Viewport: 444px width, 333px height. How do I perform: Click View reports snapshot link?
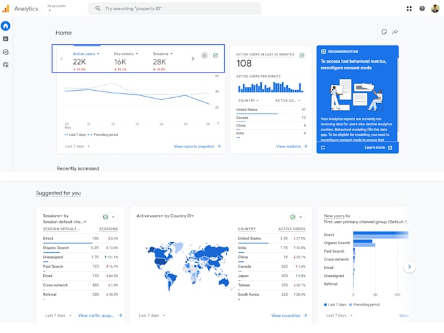(x=194, y=146)
